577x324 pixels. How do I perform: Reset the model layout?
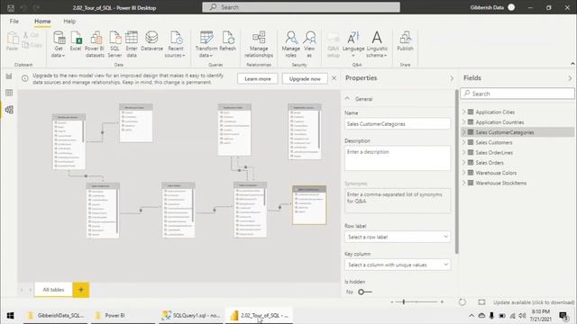point(463,302)
